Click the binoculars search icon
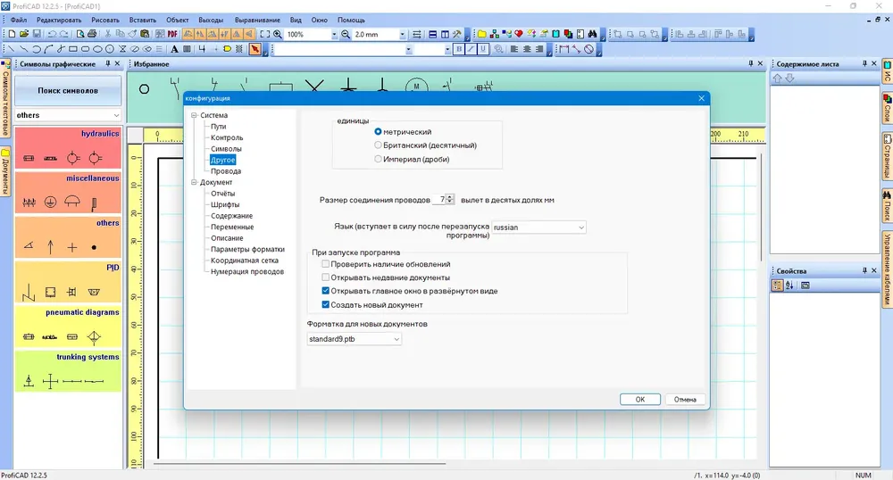This screenshot has height=480, width=893. point(592,34)
